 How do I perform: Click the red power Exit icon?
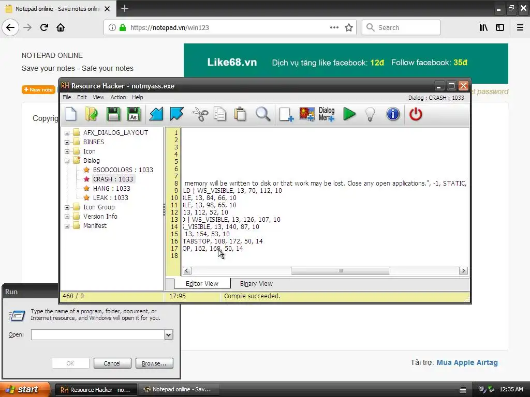(416, 114)
